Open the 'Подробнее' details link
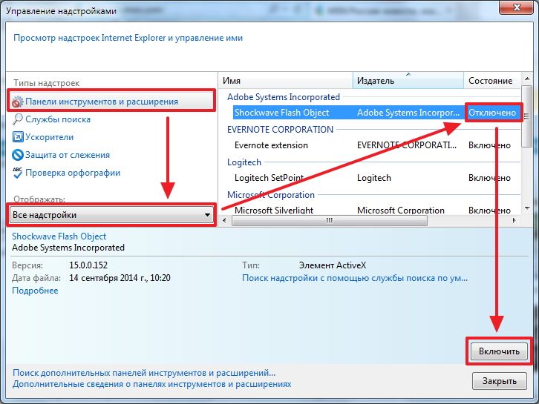Viewport: 539px width, 404px height. 35,291
